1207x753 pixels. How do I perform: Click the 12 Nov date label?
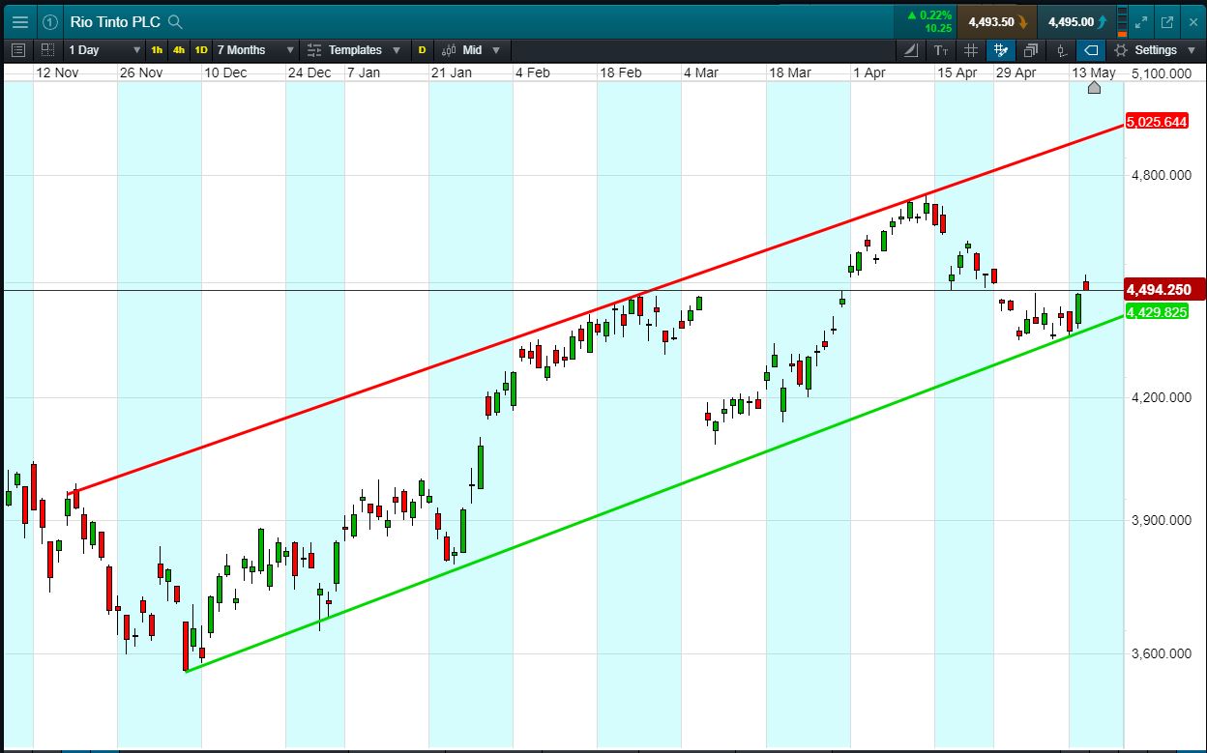click(57, 72)
